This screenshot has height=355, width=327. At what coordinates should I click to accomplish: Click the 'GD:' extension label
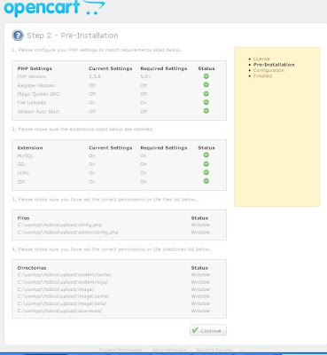click(x=22, y=164)
